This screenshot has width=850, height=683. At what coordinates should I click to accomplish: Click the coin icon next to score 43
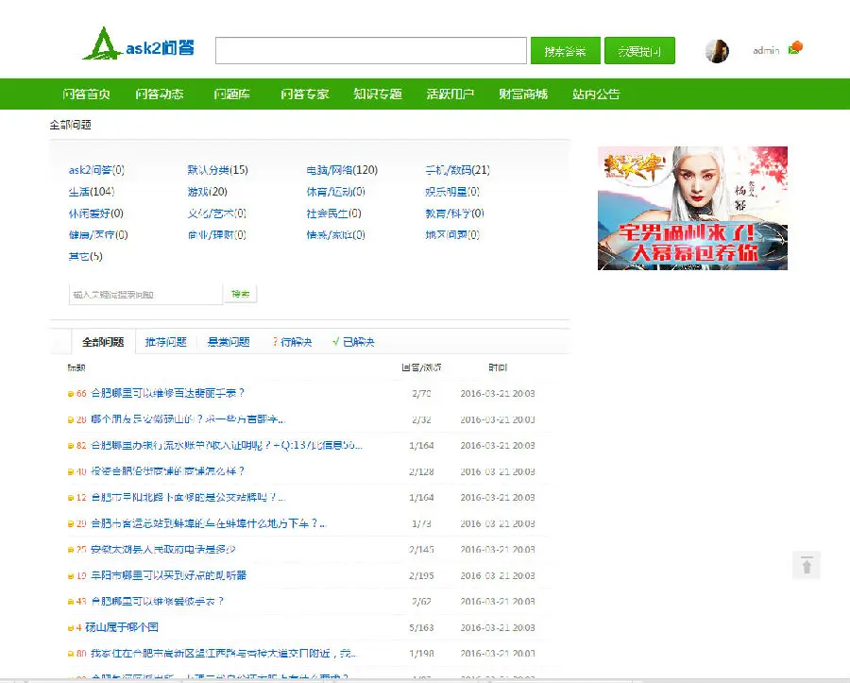[71, 603]
